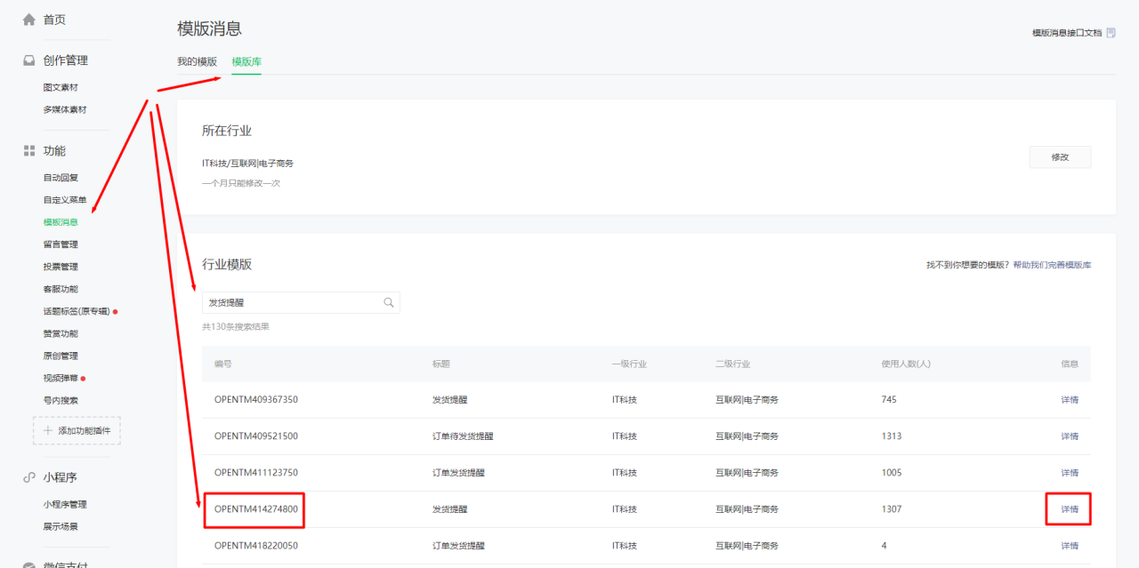The height and width of the screenshot is (568, 1139).
Task: Switch to the 我的模版 tab
Action: pyautogui.click(x=197, y=61)
